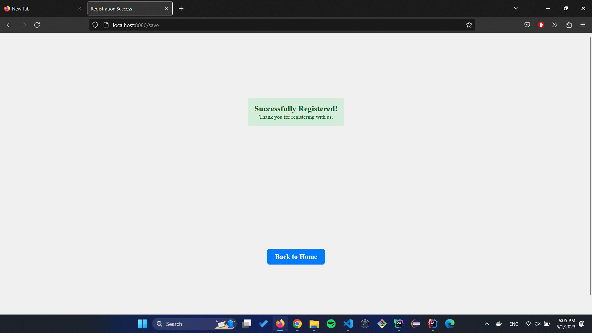Open the Firefox application menu
Image resolution: width=592 pixels, height=333 pixels.
583,25
